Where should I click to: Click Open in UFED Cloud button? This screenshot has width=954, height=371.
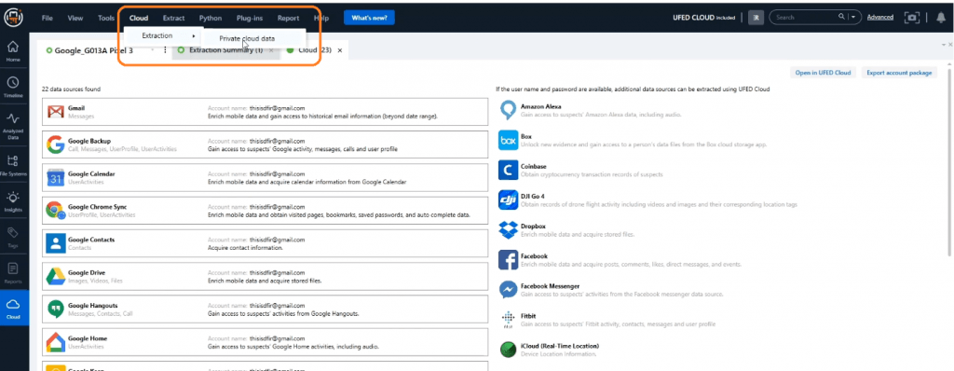coord(824,73)
